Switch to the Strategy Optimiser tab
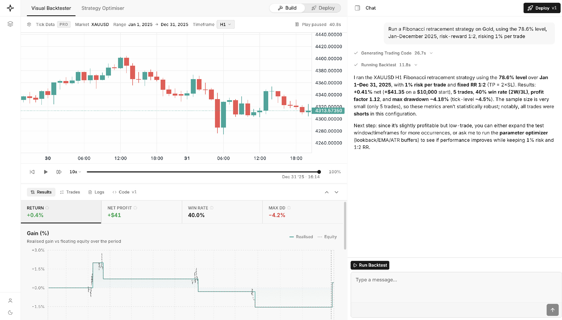 tap(103, 8)
